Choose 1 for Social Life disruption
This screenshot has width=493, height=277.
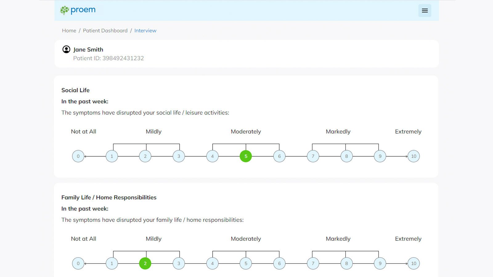point(112,156)
